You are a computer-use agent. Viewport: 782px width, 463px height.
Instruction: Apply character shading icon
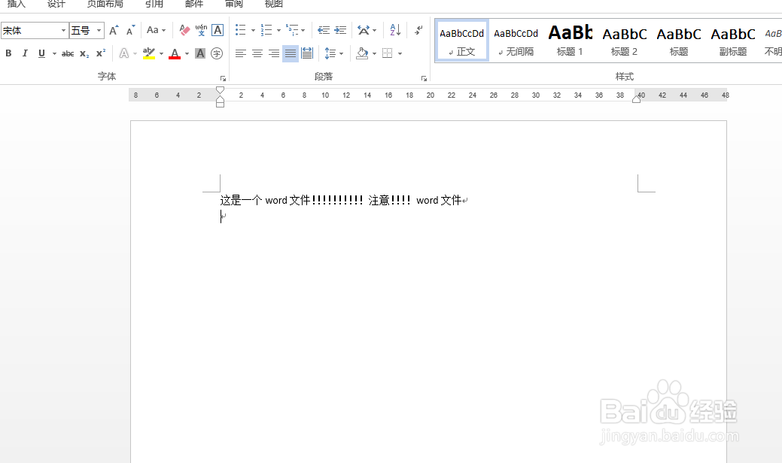pos(200,53)
